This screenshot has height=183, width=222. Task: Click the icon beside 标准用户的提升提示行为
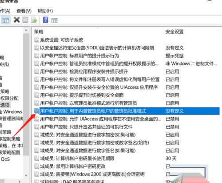[x=36, y=56]
